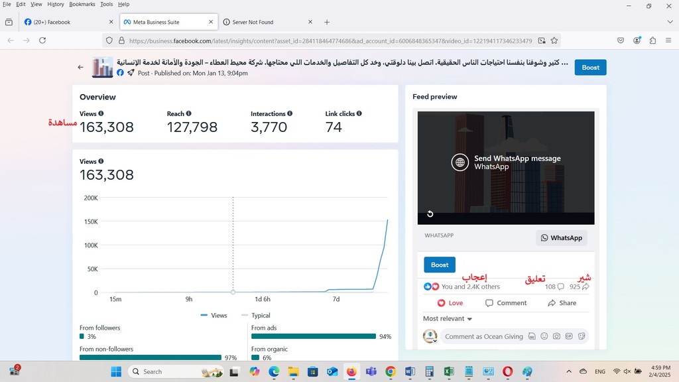Open the Edit menu

[21, 5]
